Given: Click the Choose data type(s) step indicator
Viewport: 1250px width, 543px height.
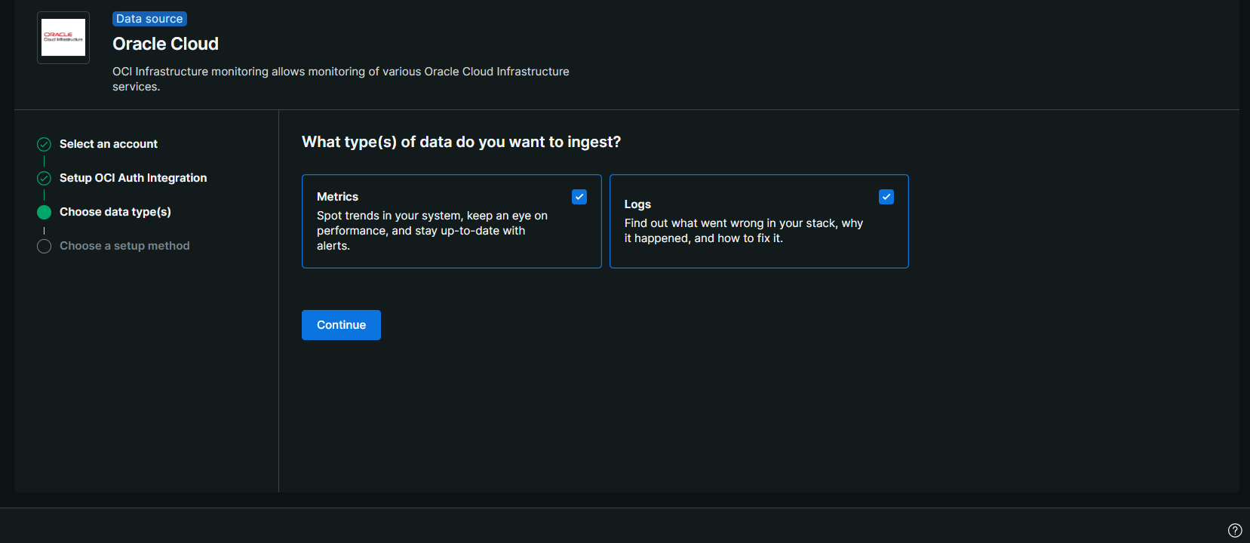Looking at the screenshot, I should pos(45,212).
